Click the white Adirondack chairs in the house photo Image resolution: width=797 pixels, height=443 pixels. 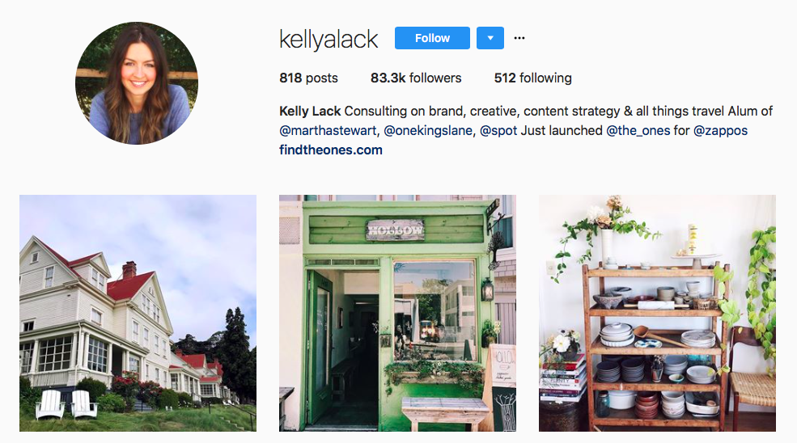66,404
